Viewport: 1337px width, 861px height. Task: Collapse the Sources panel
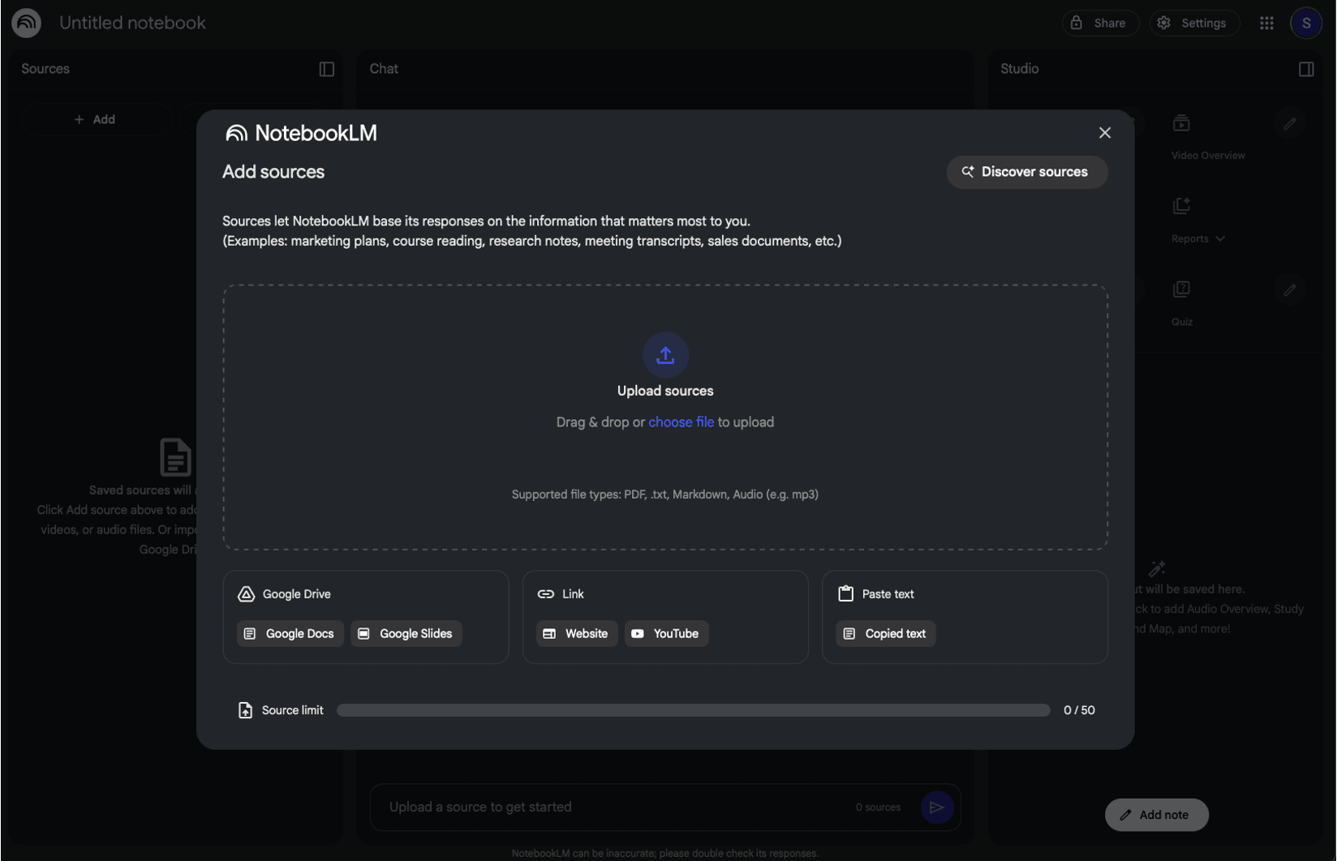click(326, 69)
